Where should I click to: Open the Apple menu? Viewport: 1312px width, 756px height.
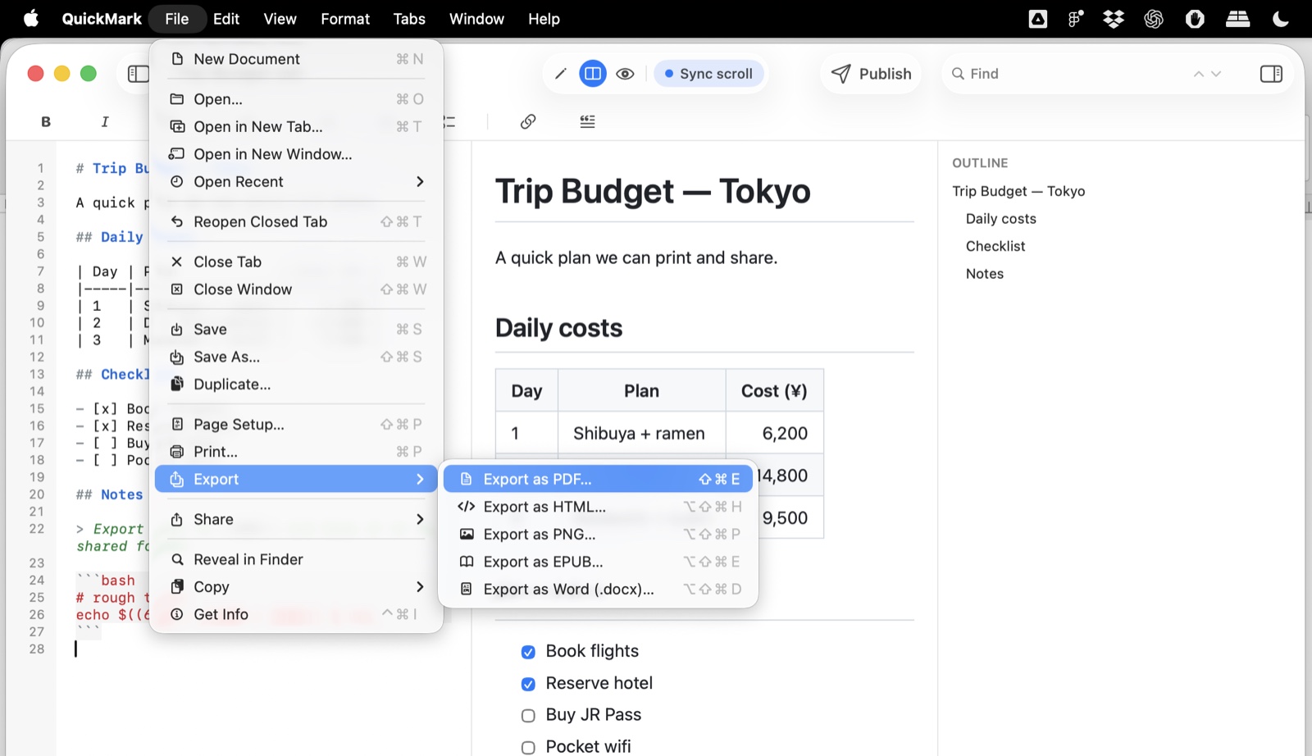tap(31, 18)
